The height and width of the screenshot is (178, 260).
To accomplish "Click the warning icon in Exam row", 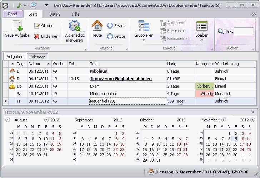I will point(12,86).
